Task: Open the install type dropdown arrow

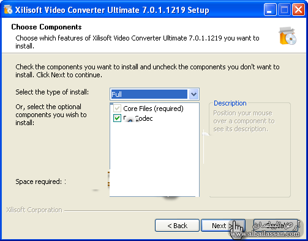Action: pyautogui.click(x=193, y=94)
